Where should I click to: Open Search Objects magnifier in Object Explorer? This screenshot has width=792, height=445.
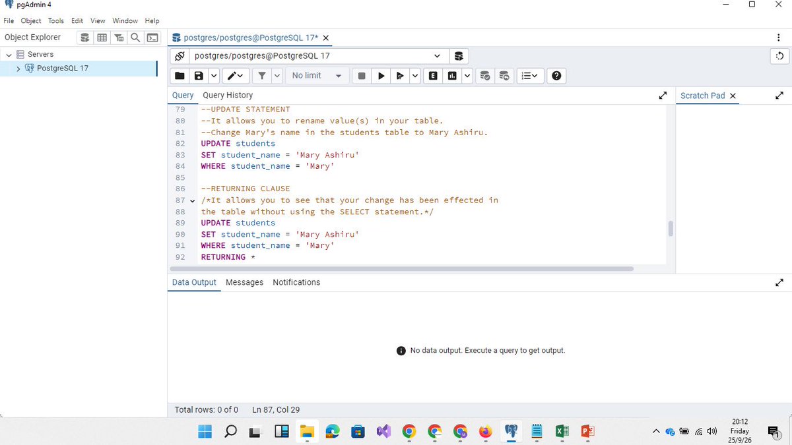(135, 38)
